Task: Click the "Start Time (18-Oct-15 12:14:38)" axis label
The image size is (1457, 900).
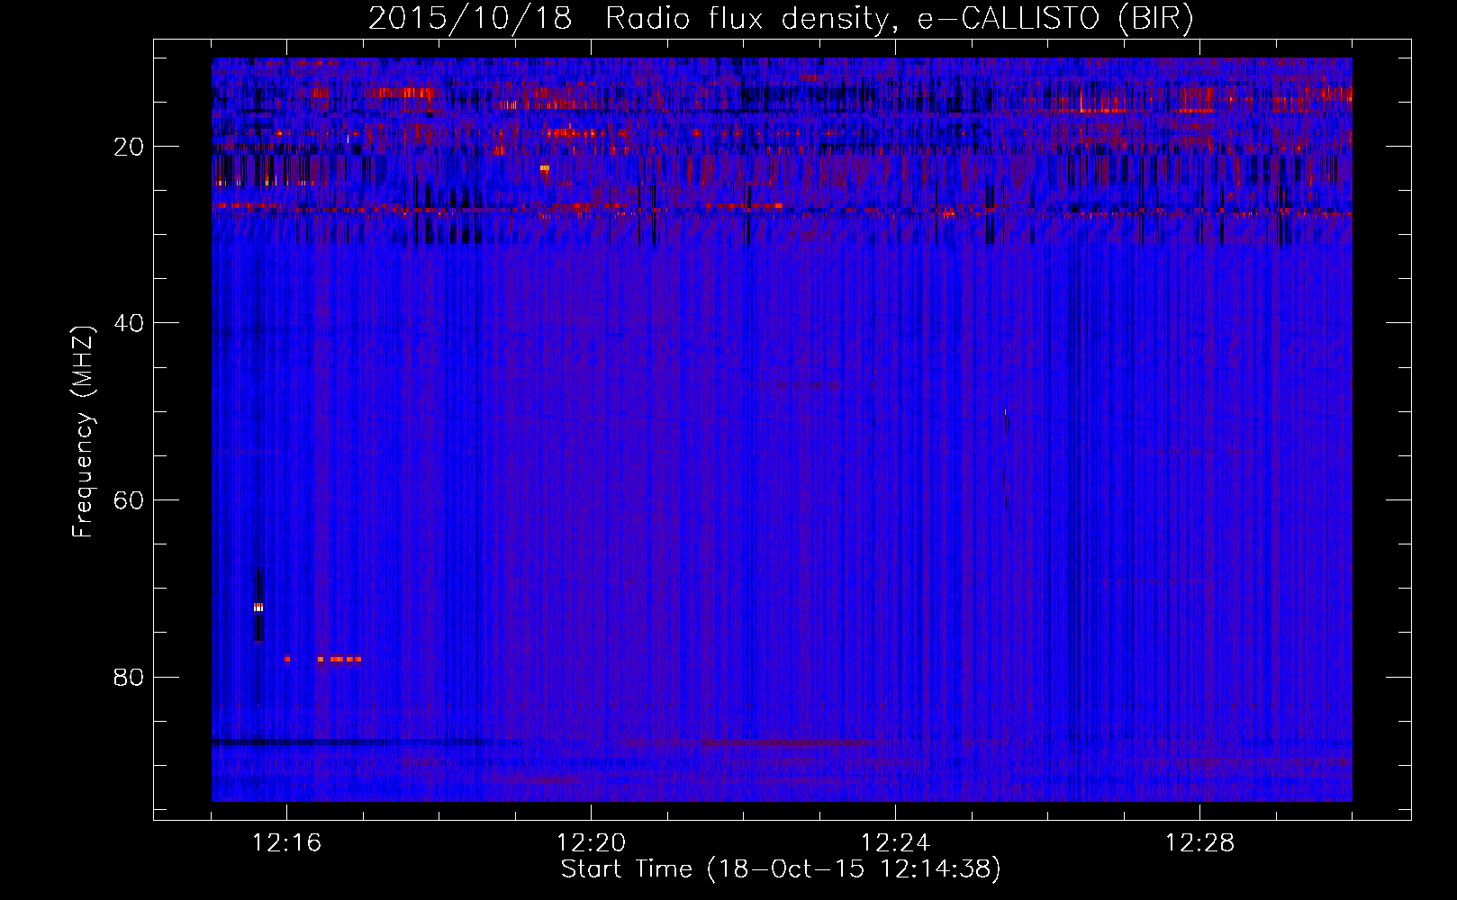Action: (781, 869)
